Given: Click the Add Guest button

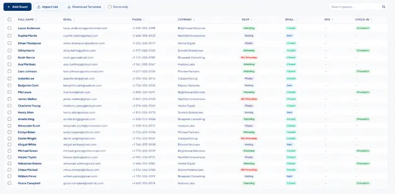Looking at the screenshot, I should [17, 7].
